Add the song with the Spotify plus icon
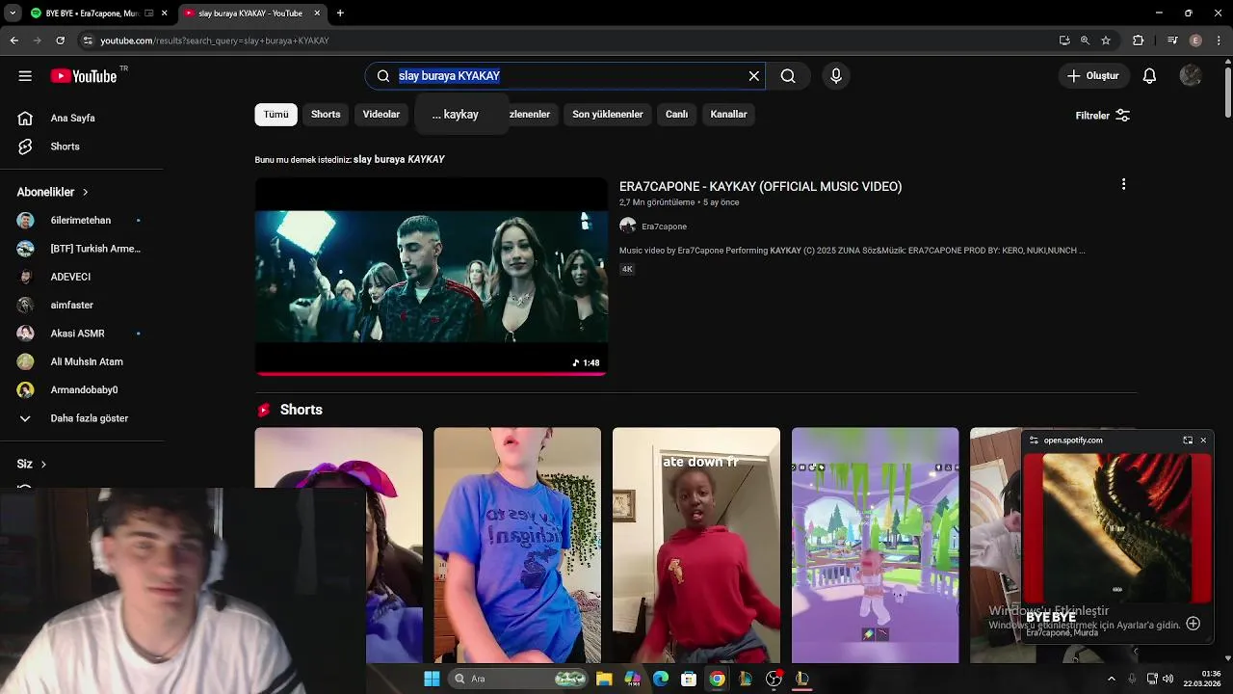The width and height of the screenshot is (1233, 694). click(1193, 624)
